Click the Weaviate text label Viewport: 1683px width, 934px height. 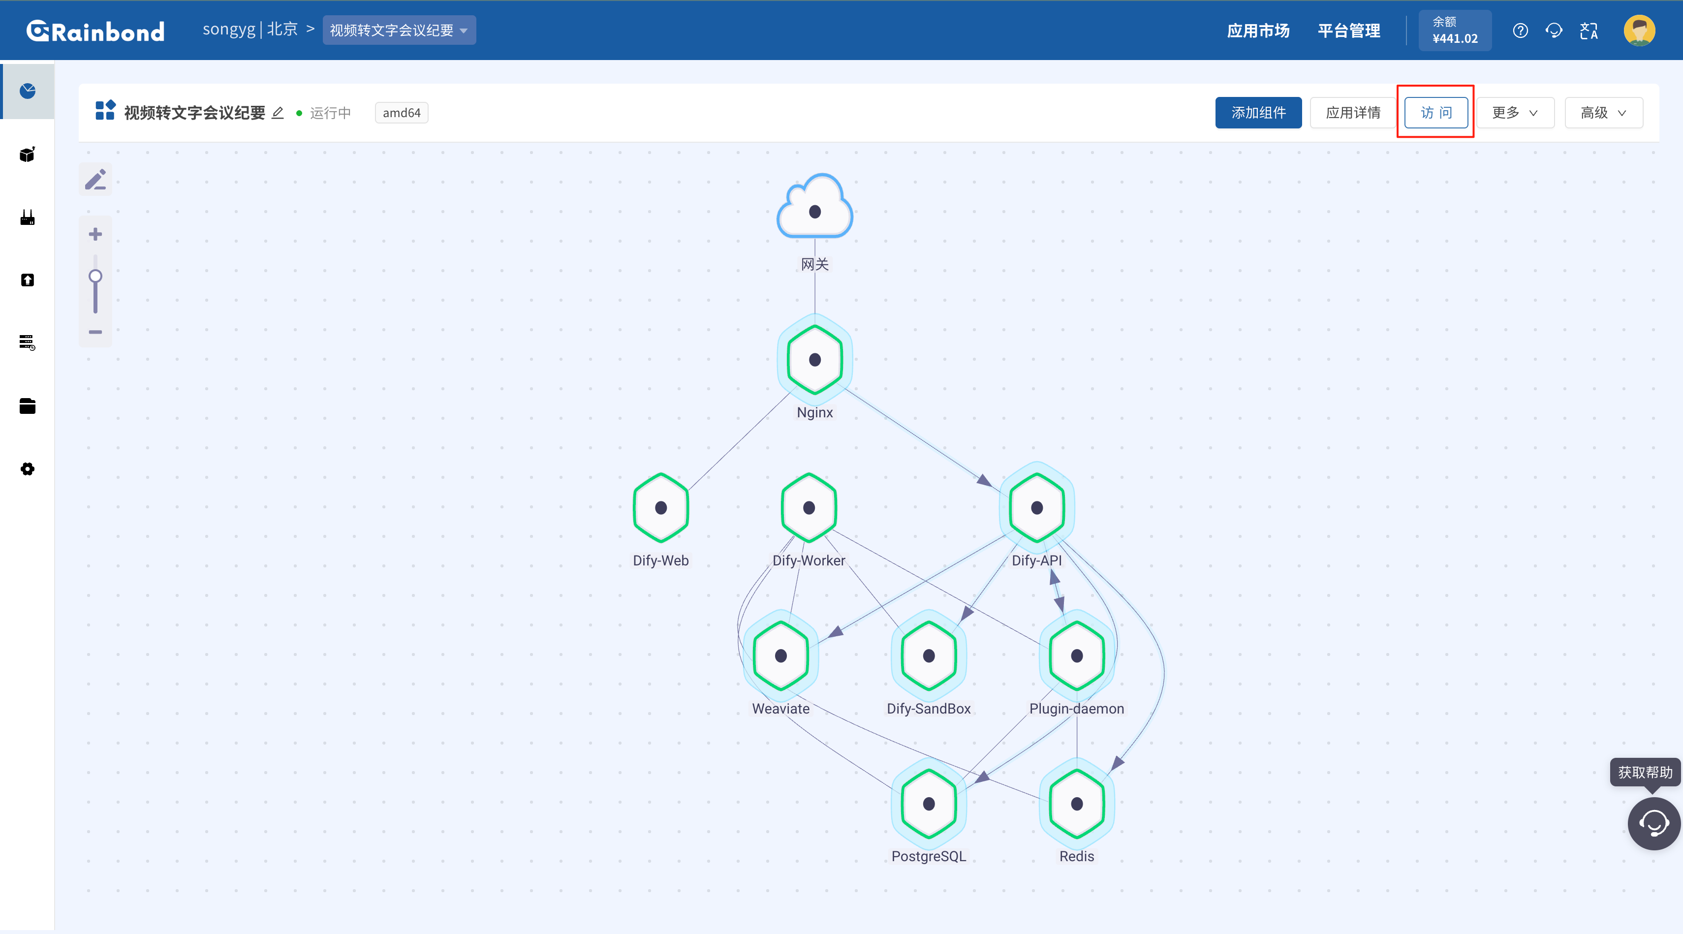(781, 709)
